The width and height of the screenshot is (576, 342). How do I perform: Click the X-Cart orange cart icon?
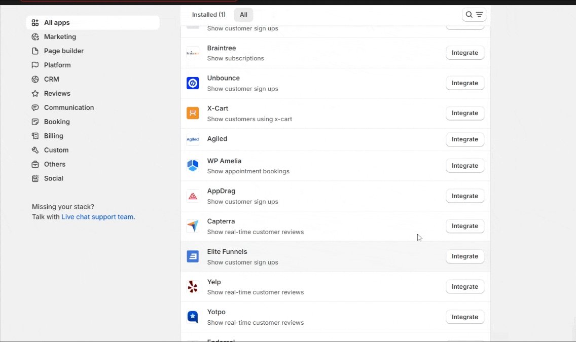[x=193, y=113]
